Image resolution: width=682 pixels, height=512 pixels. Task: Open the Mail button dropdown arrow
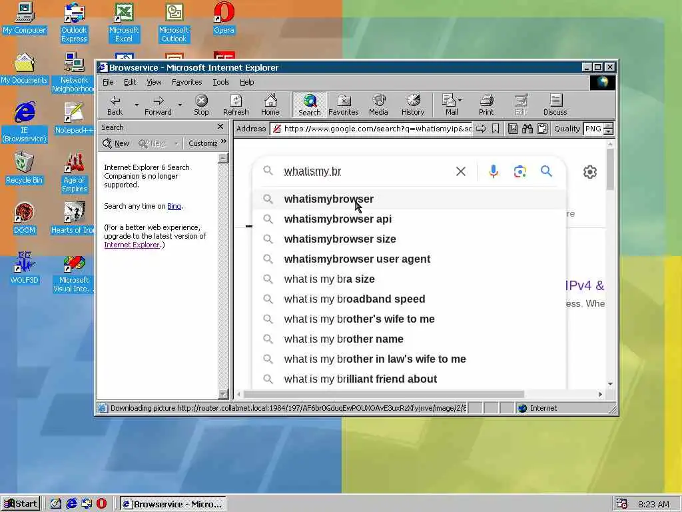460,100
